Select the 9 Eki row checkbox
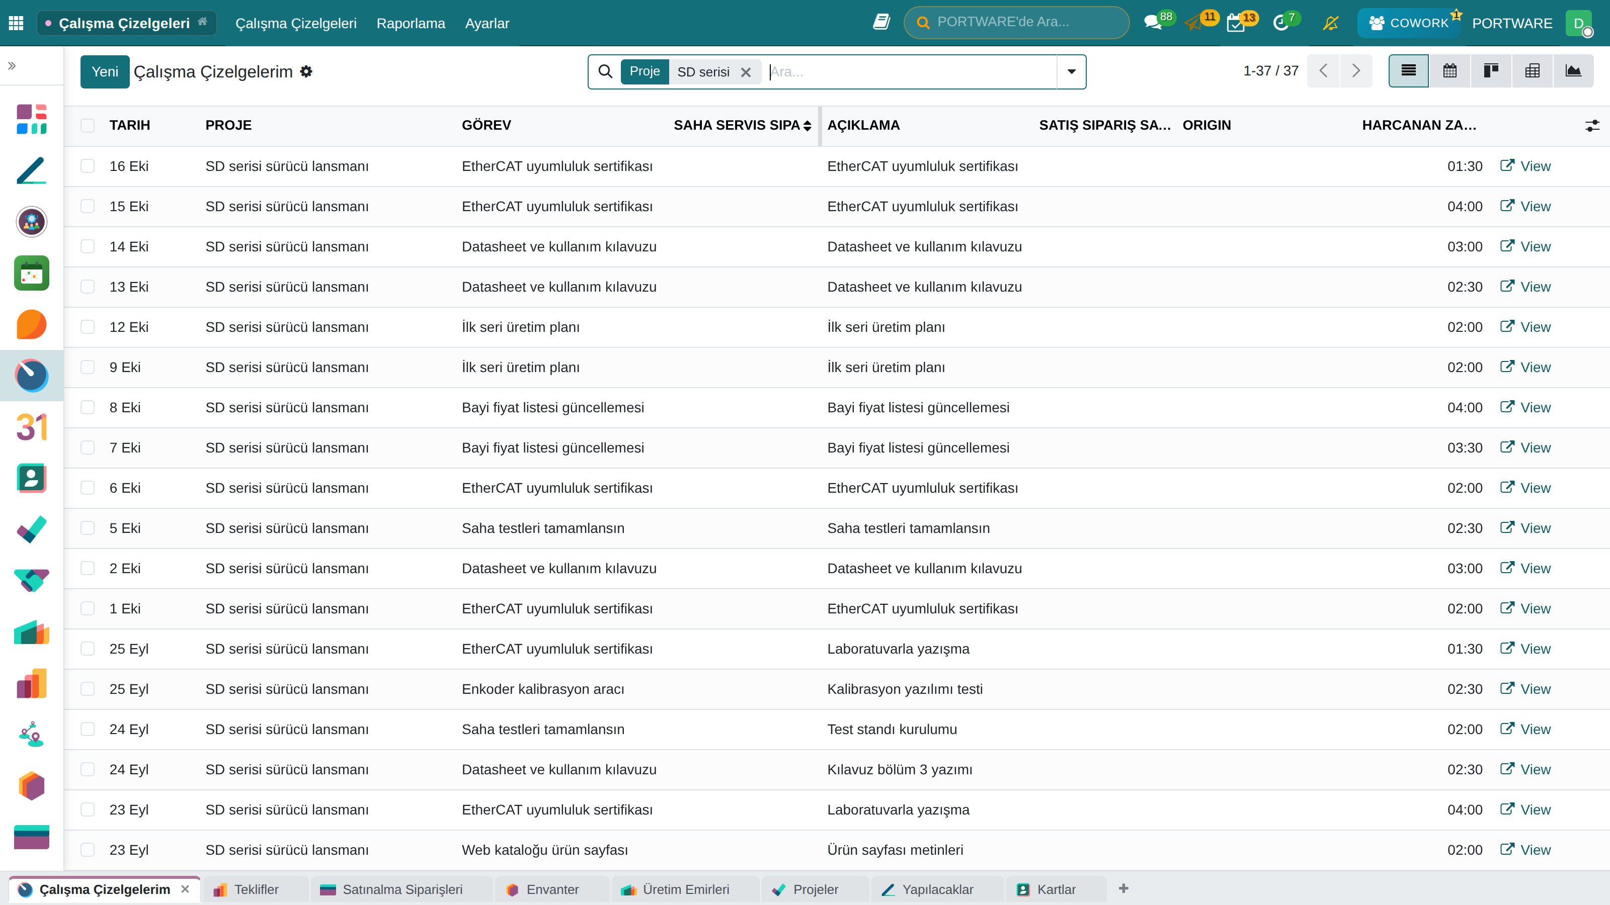 88,367
